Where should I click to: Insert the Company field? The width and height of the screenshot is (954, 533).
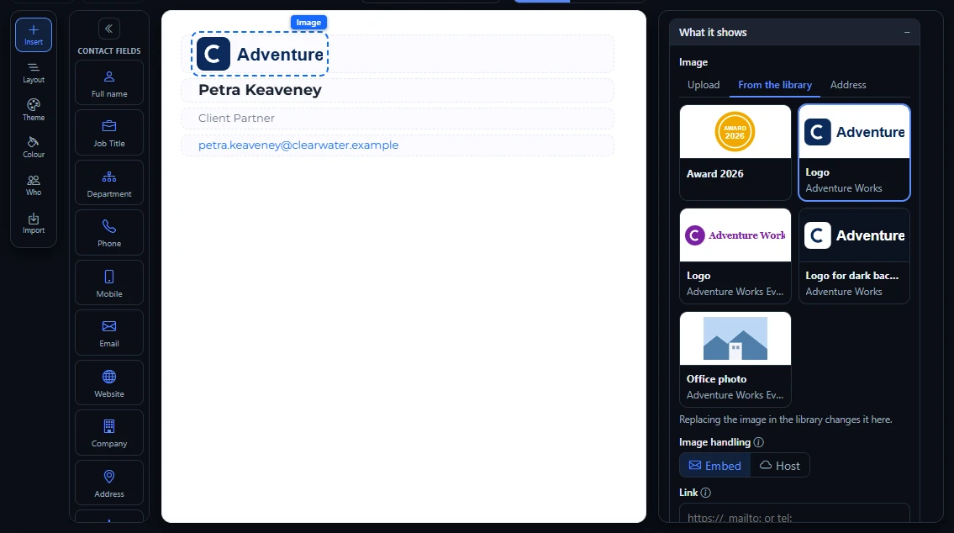109,433
